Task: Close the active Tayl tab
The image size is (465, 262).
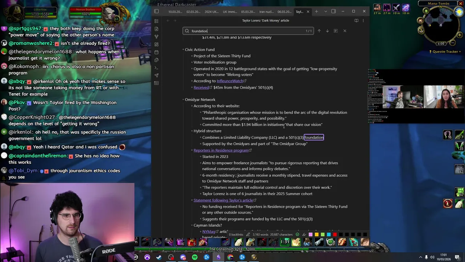Action: point(308,12)
